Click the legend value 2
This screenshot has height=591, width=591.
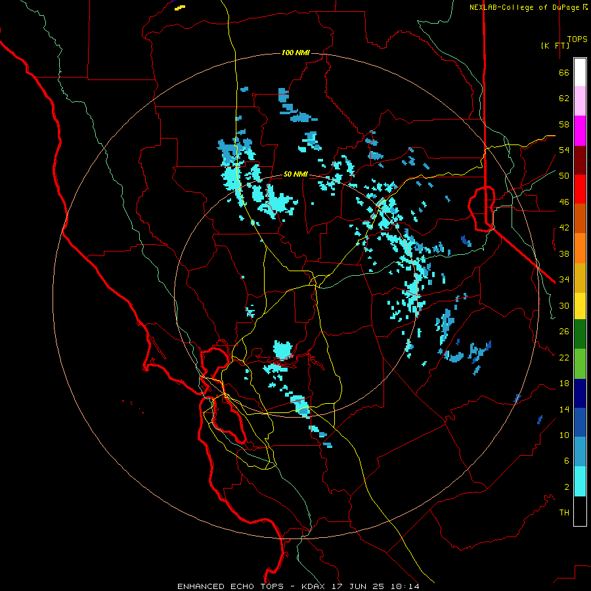click(x=567, y=487)
